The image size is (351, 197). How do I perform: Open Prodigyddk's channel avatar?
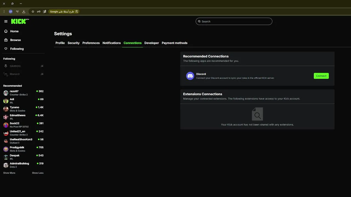(x=6, y=149)
